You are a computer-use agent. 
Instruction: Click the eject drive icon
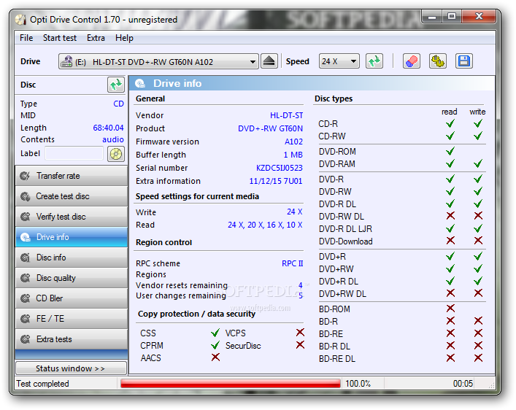coord(269,61)
